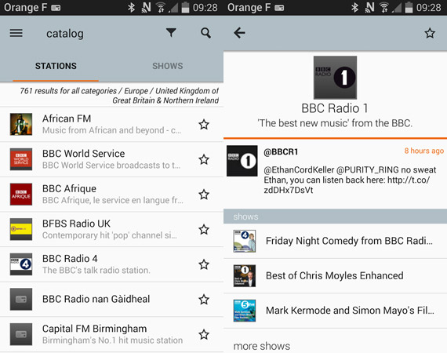The image size is (447, 353).
Task: Tap 'more shows' link
Action: point(262,346)
